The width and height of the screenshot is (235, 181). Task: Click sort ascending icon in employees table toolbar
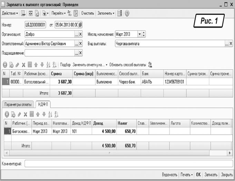click(x=48, y=65)
